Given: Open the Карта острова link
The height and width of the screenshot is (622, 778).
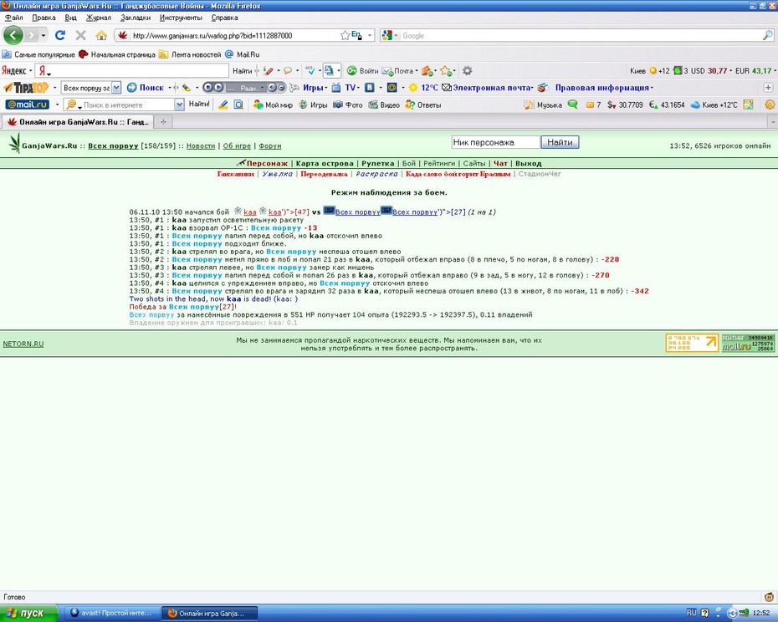Looking at the screenshot, I should pyautogui.click(x=325, y=163).
